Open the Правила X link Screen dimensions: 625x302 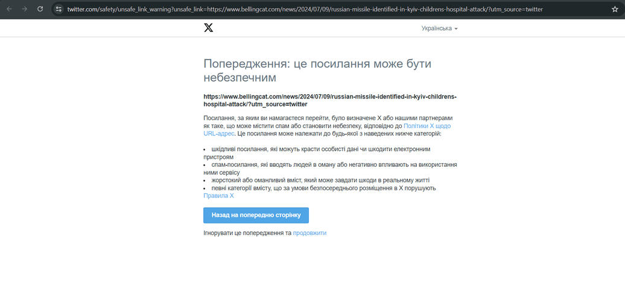218,196
